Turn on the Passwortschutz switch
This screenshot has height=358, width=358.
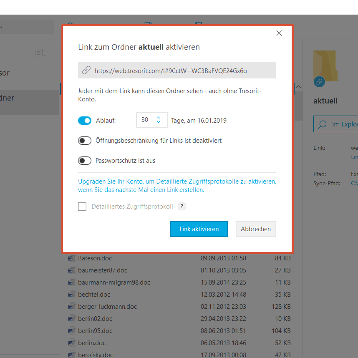pos(84,161)
